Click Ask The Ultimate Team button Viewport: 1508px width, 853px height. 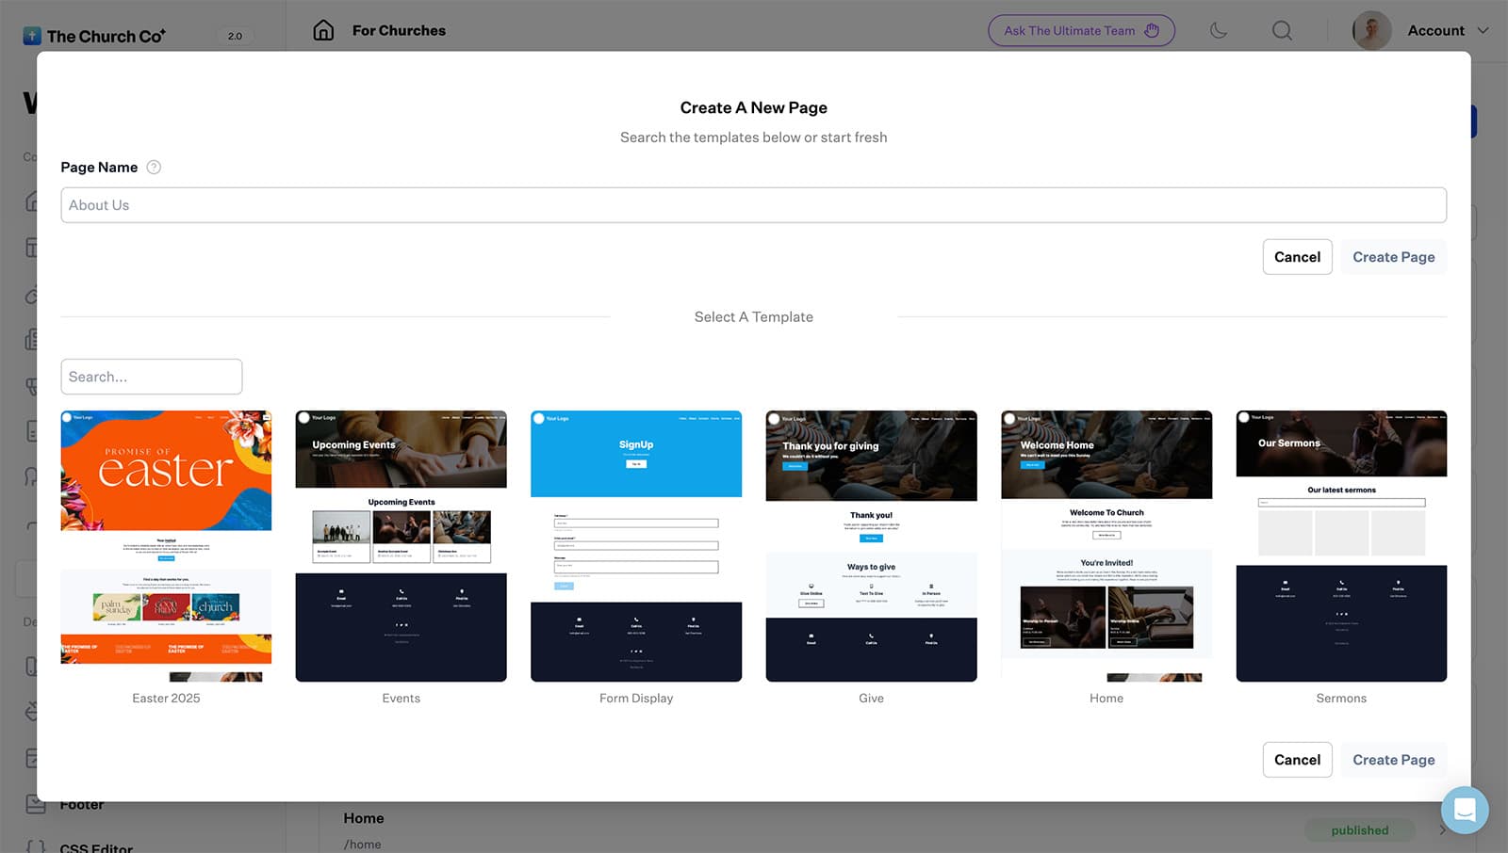(x=1081, y=30)
